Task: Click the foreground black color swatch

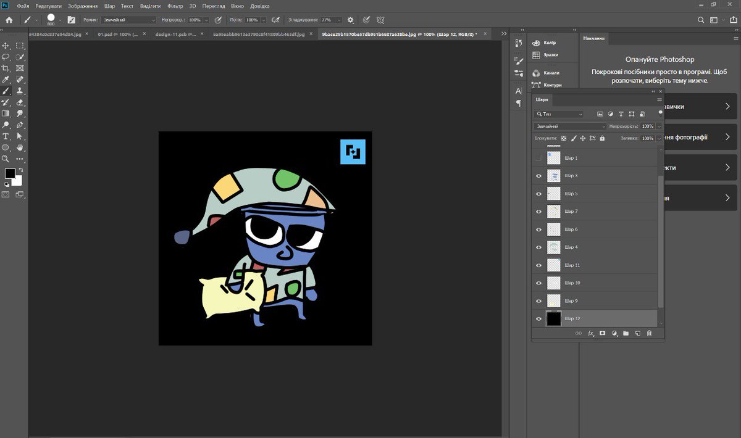Action: tap(10, 173)
